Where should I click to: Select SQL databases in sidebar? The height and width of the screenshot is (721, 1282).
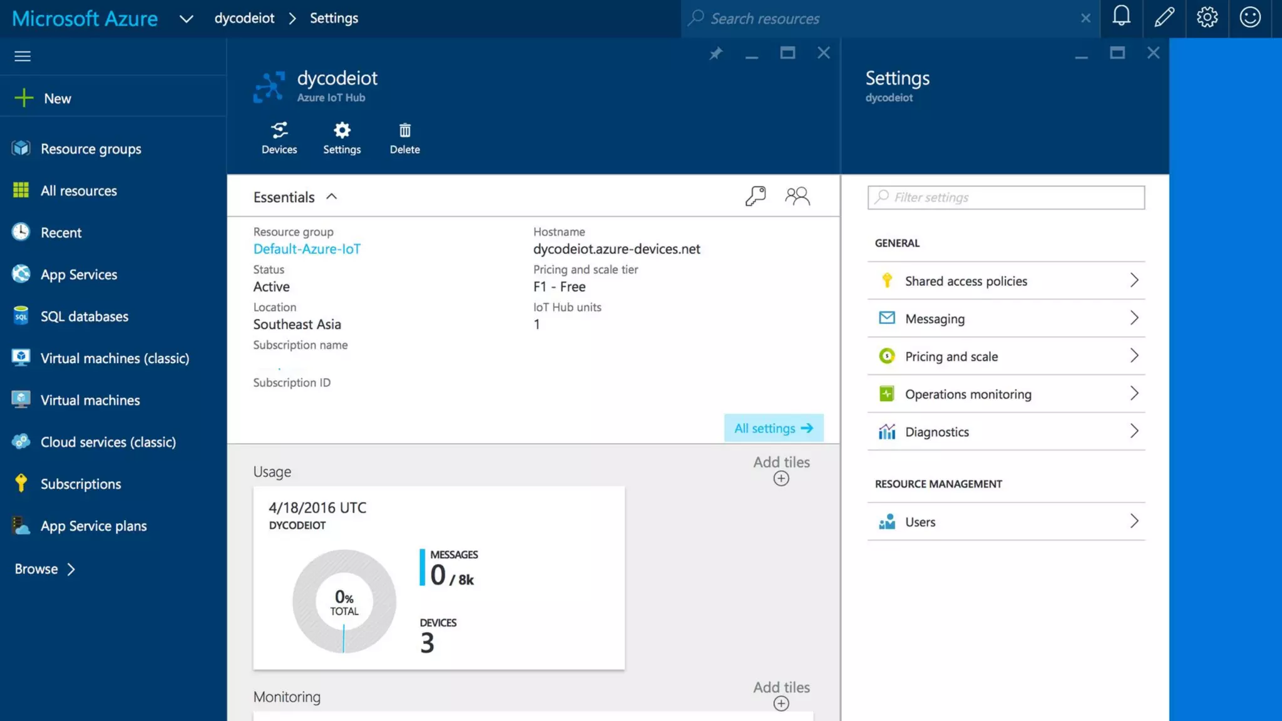(84, 317)
